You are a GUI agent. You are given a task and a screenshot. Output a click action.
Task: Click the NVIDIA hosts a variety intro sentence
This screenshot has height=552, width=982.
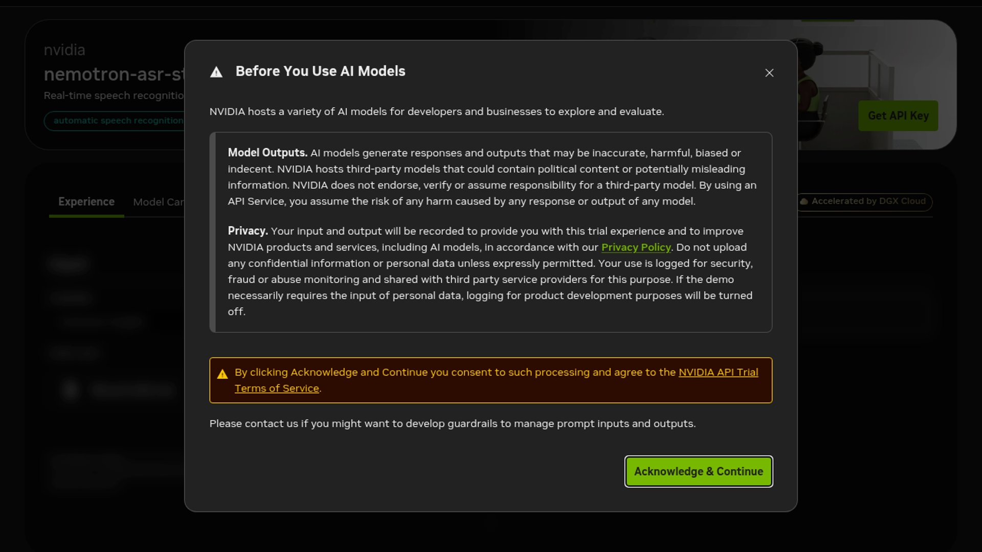(436, 112)
